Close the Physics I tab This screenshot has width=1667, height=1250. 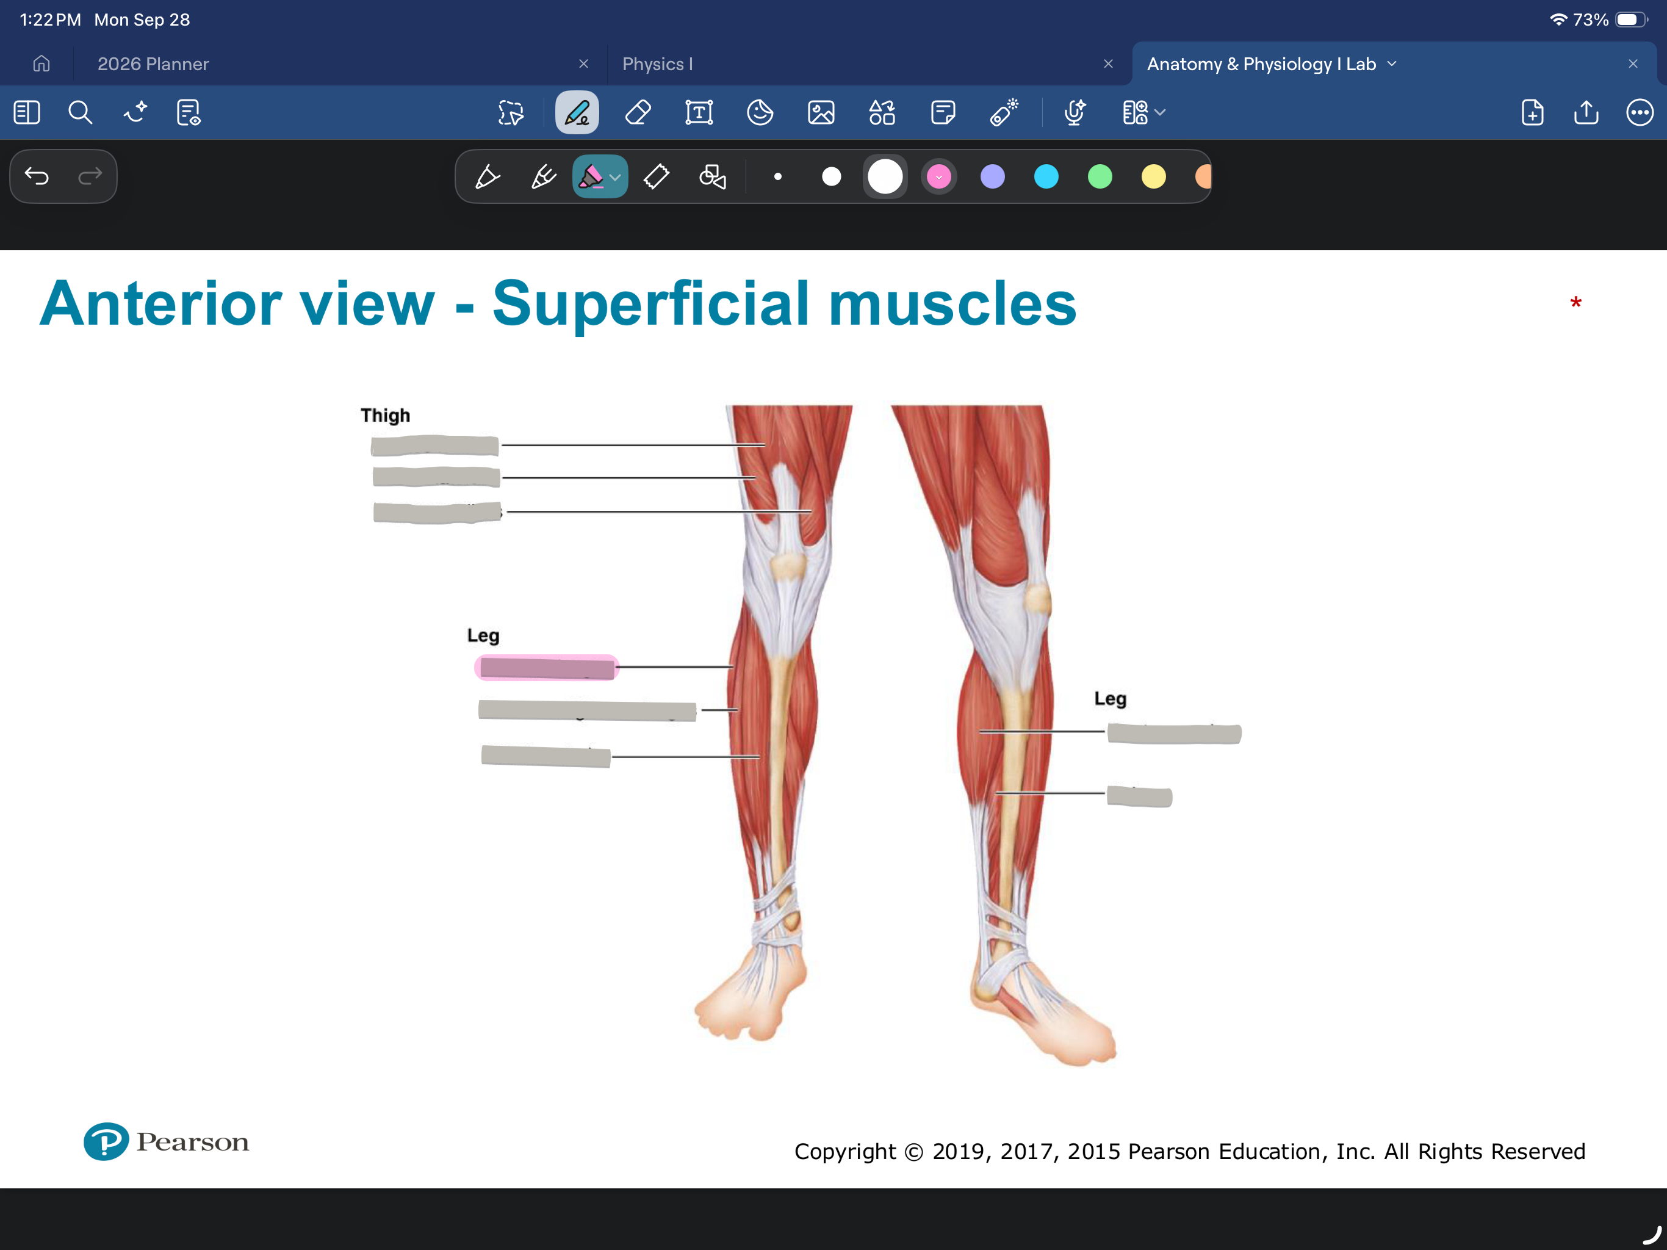click(1108, 64)
